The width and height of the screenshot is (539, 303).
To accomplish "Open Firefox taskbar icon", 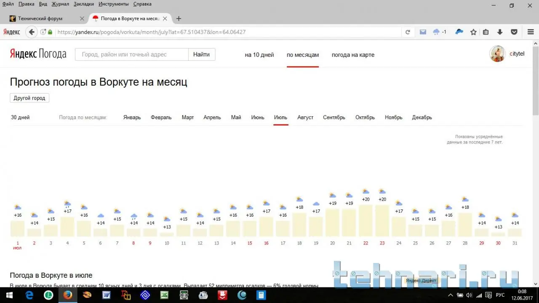I will click(68, 295).
